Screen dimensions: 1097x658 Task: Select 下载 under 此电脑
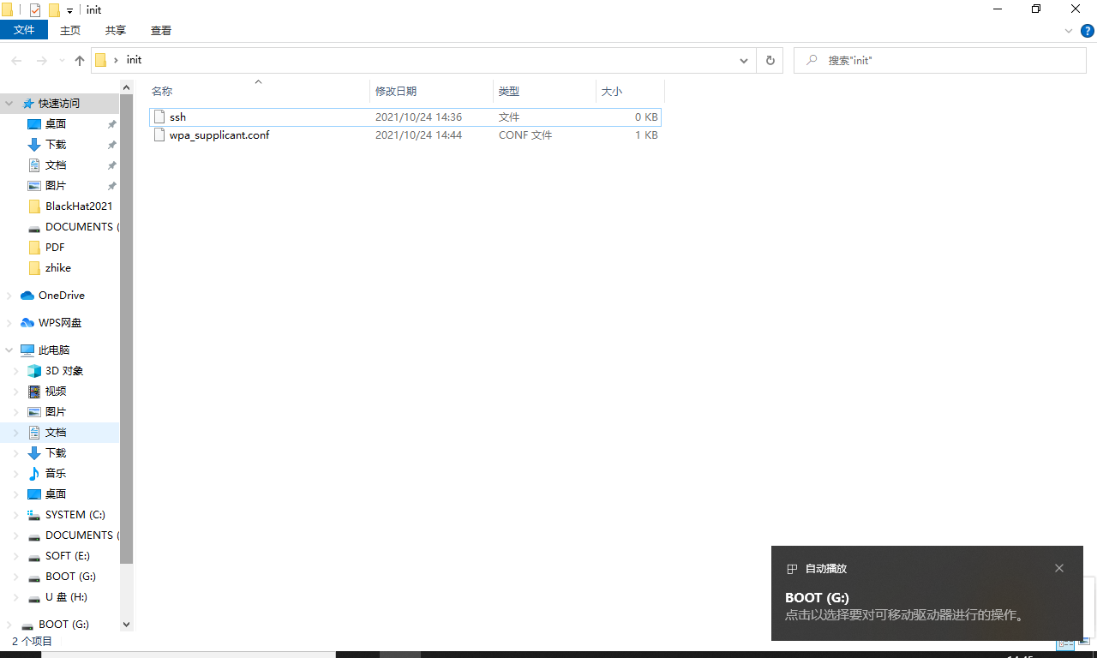[x=56, y=453]
